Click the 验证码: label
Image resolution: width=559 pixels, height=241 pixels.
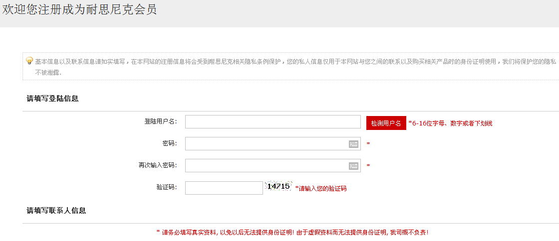tap(167, 188)
